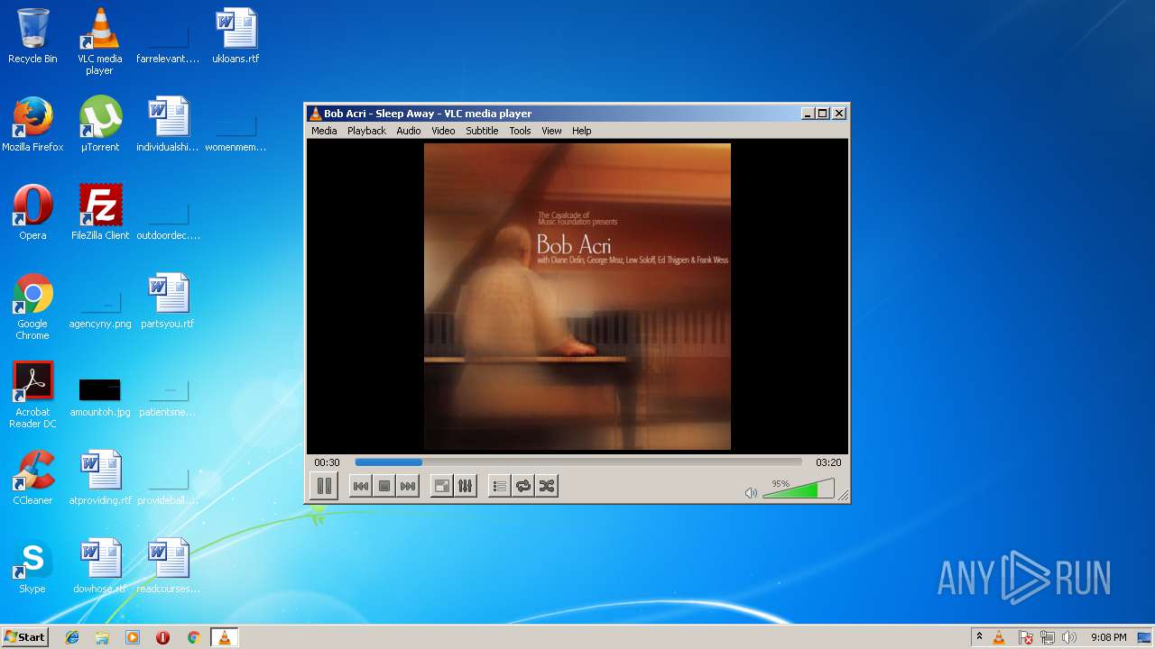Select µTorrent desktop shortcut
1155x649 pixels.
pos(100,124)
